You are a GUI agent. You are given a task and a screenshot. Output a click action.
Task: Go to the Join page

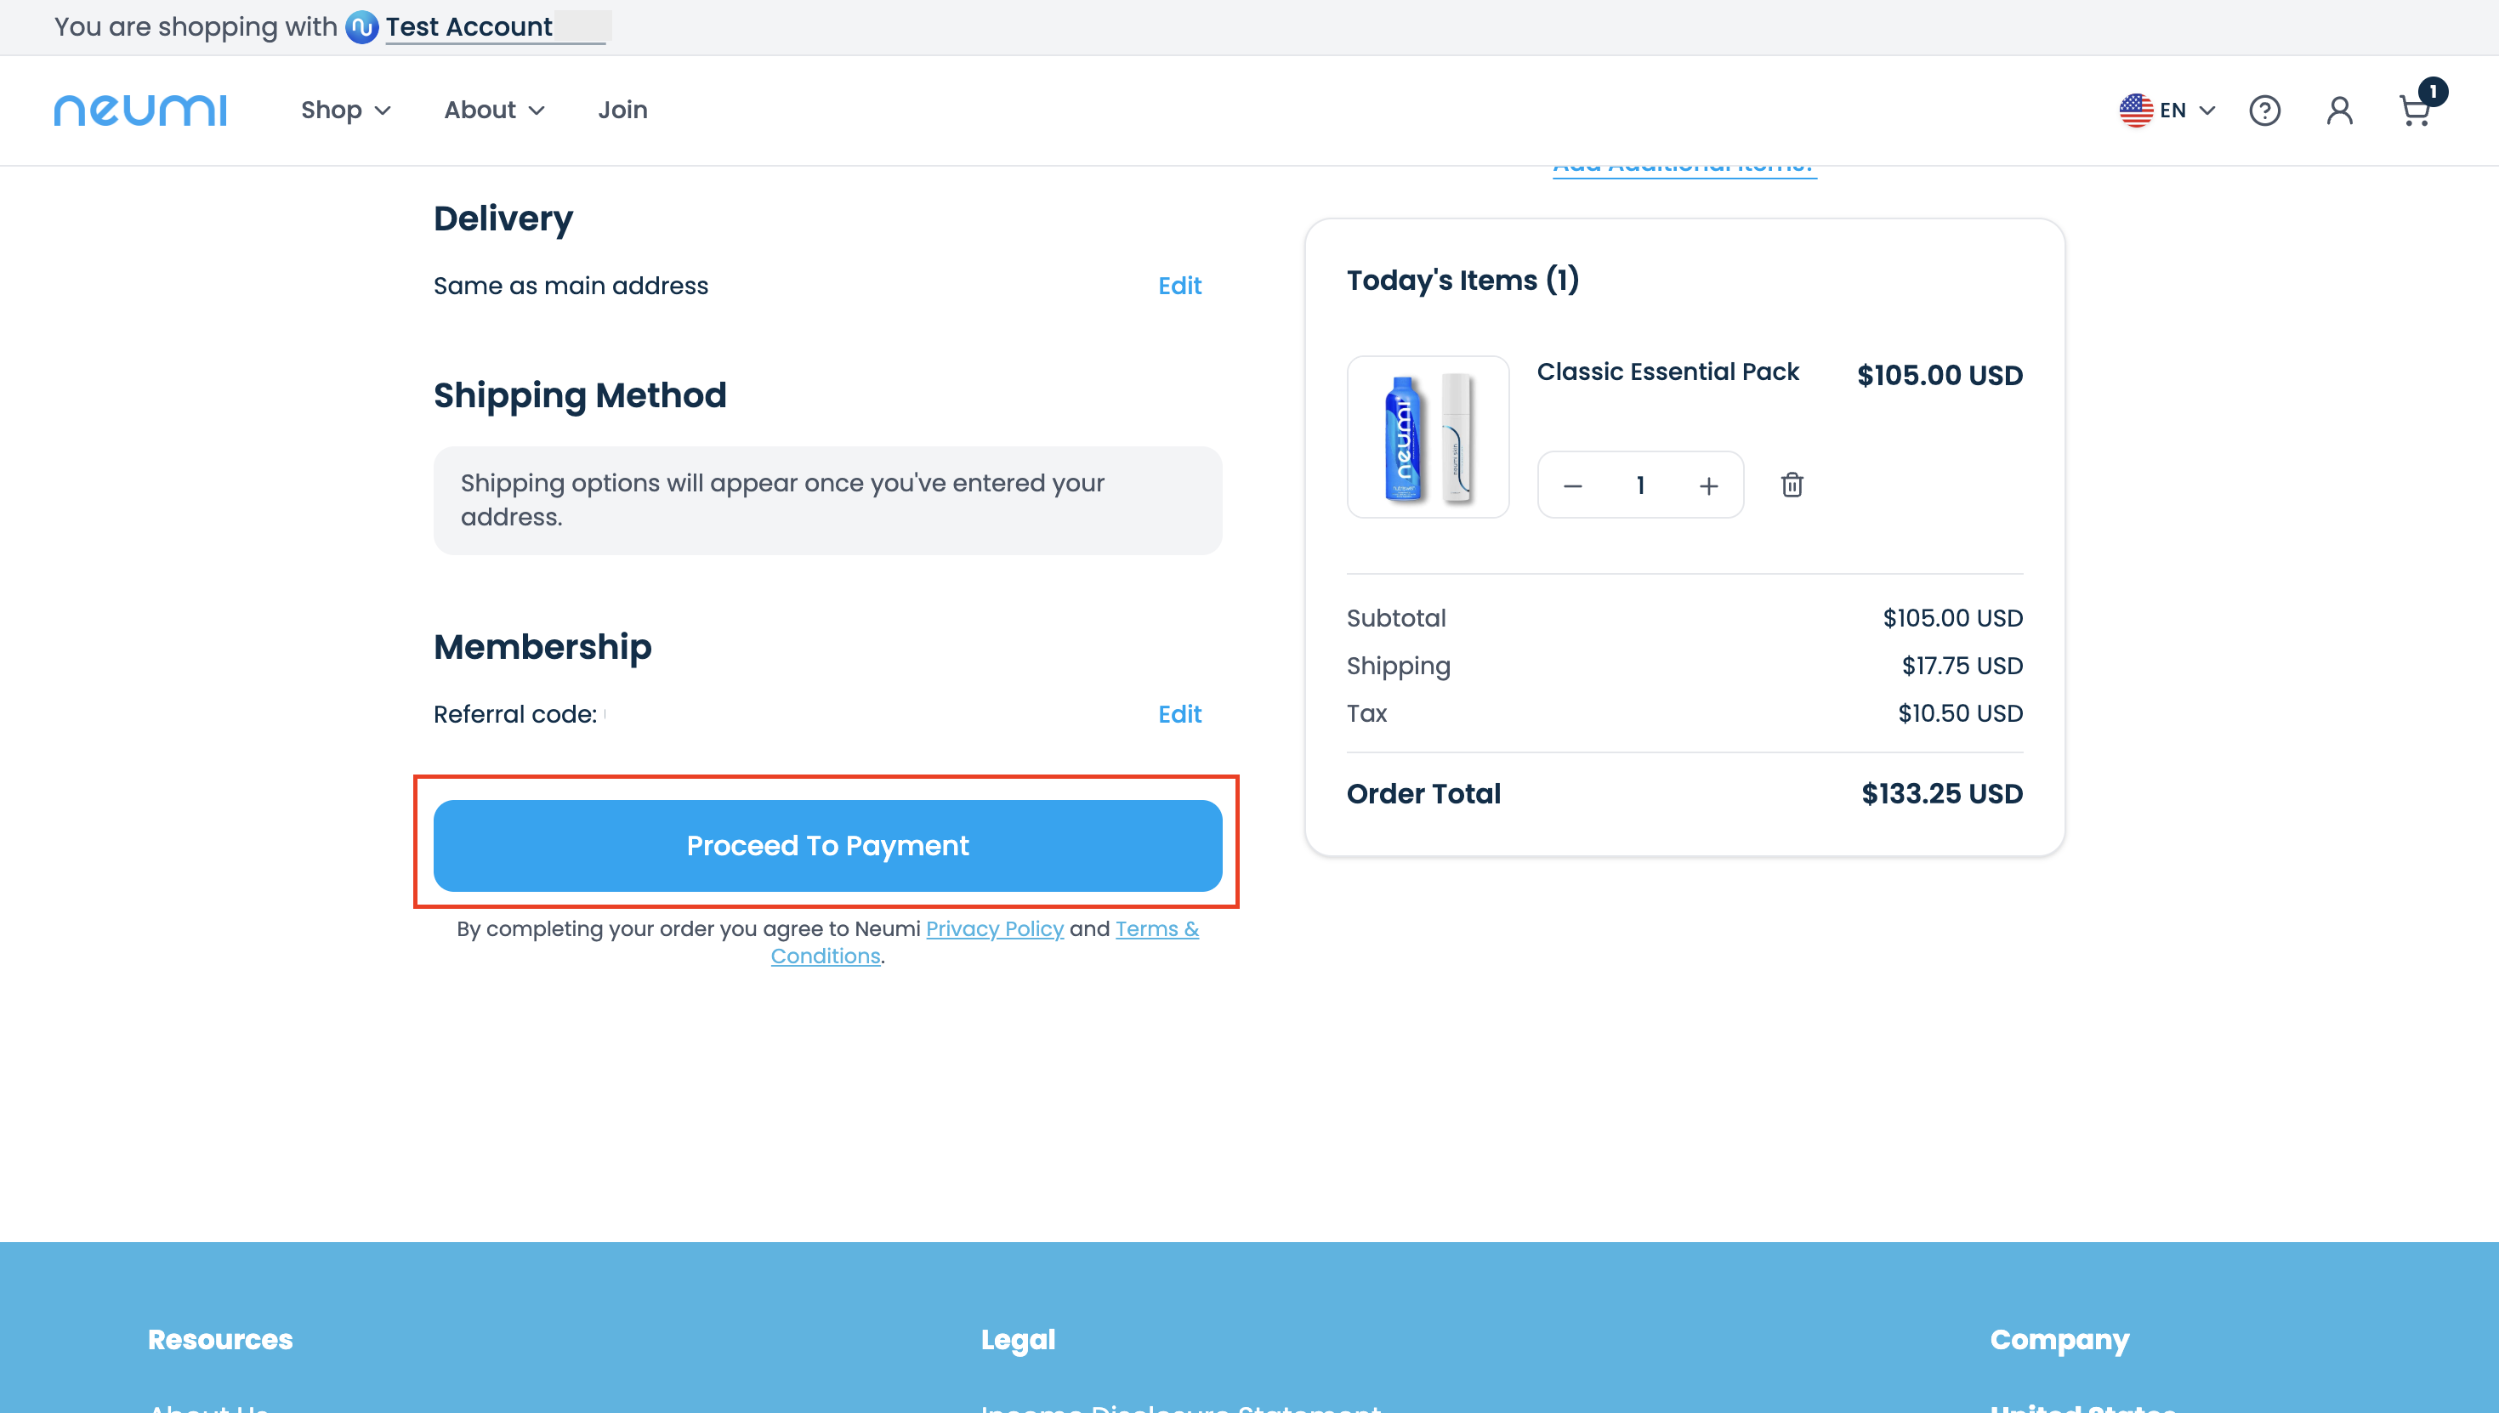tap(622, 111)
